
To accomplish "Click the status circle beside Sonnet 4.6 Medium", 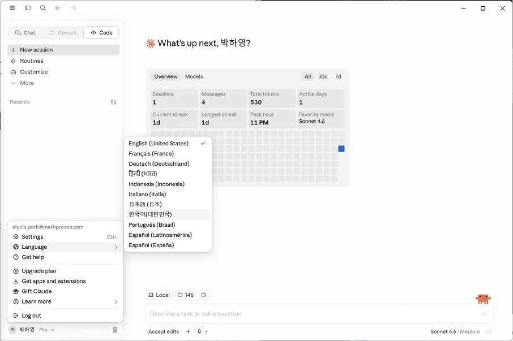I will (489, 331).
